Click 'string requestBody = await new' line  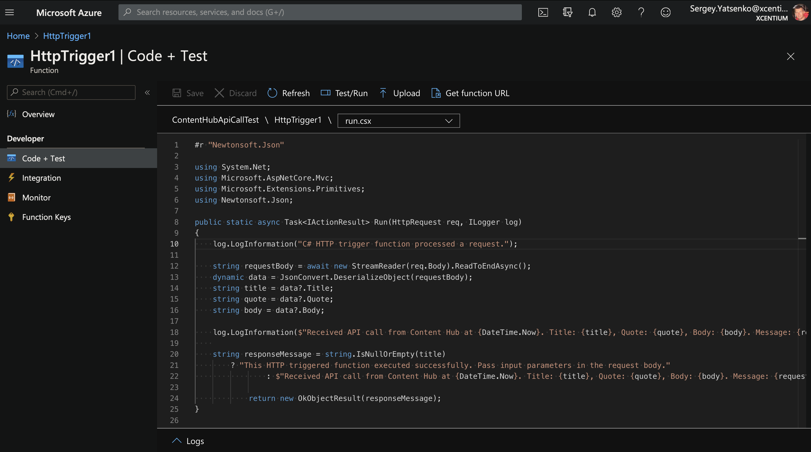pos(371,266)
